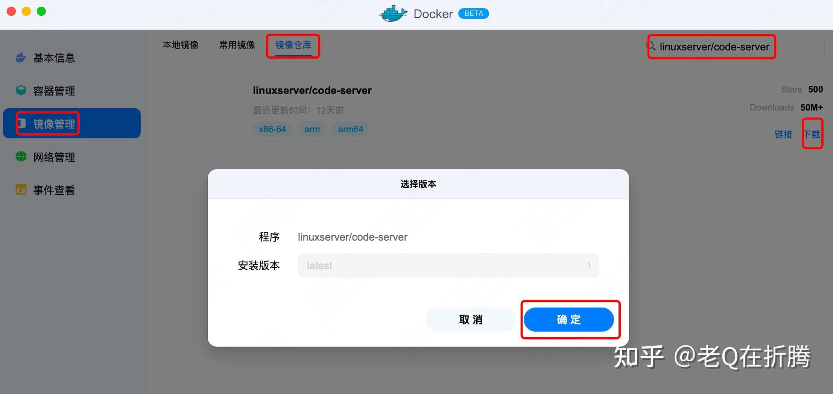833x394 pixels.
Task: Open 网络管理 with the green globe icon
Action: pyautogui.click(x=20, y=156)
